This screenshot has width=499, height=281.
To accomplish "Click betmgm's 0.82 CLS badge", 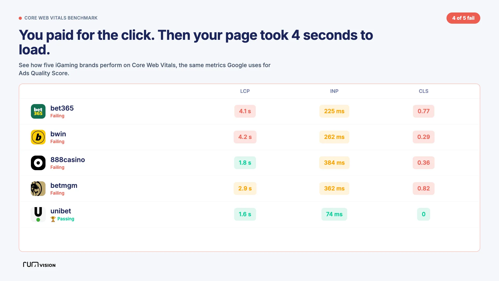I will point(424,188).
